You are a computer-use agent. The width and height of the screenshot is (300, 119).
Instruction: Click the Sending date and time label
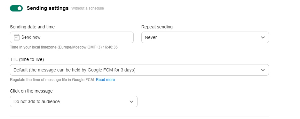point(32,27)
